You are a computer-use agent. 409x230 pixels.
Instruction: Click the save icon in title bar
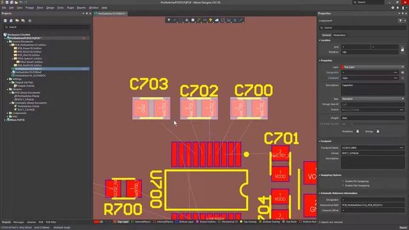click(x=7, y=3)
